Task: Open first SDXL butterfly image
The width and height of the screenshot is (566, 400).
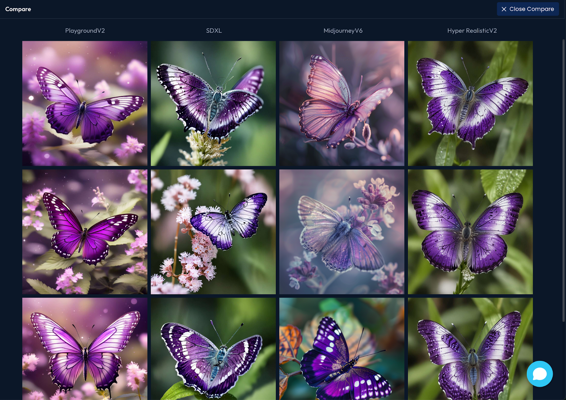Action: coord(213,104)
